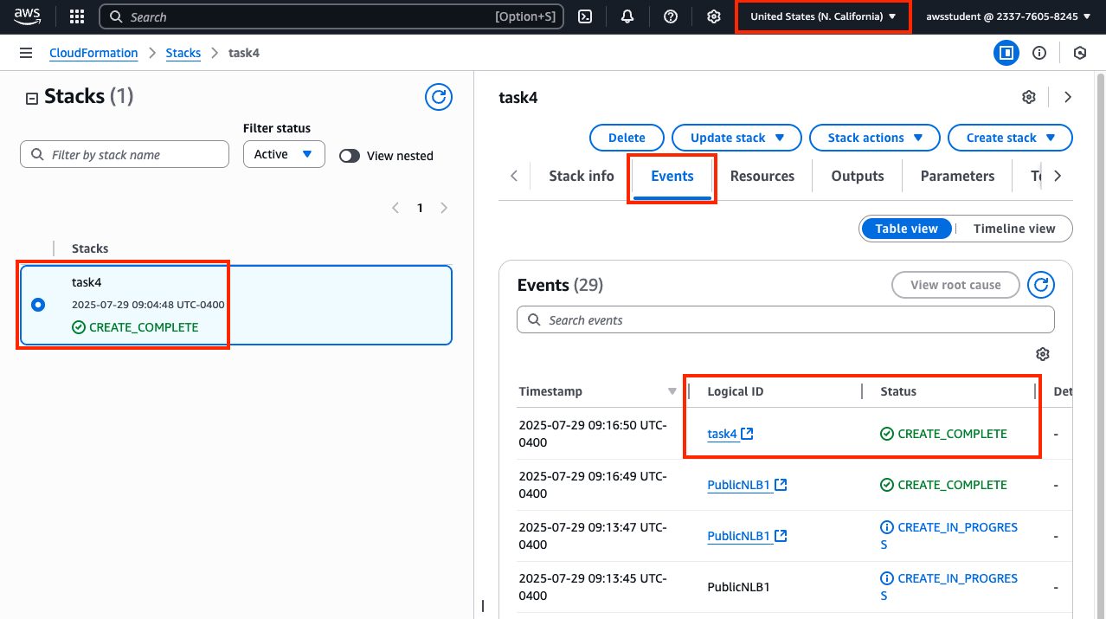The width and height of the screenshot is (1106, 619).
Task: Click the Filter by stack name field
Action: pyautogui.click(x=125, y=154)
